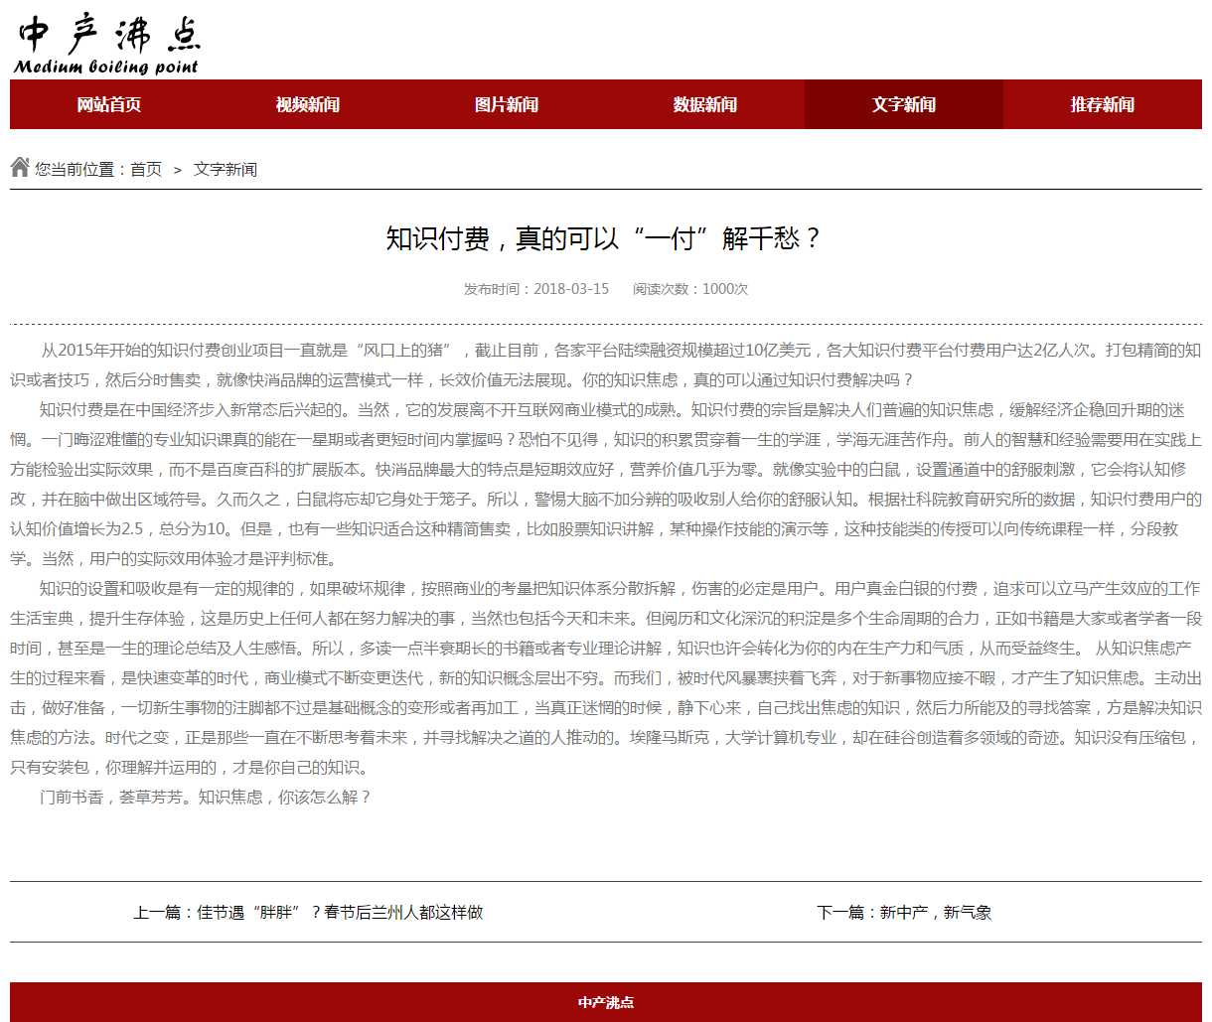Click the paragraph starting with 从2015年开始
Screen dimensions: 1212x1022
(606, 365)
